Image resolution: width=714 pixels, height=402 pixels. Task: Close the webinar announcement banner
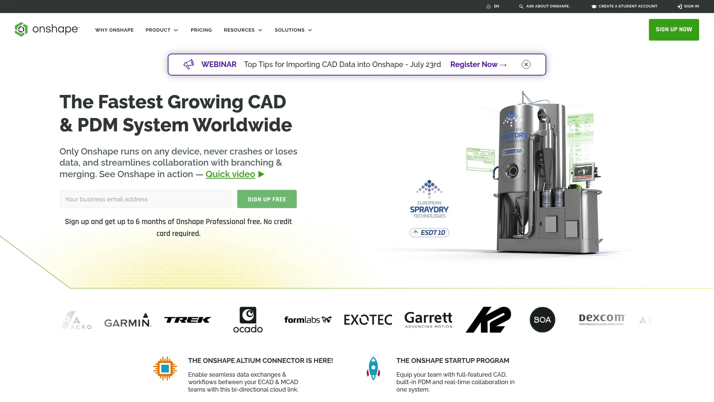tap(526, 64)
